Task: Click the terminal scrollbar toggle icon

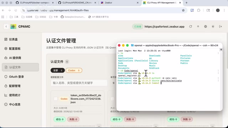Action: (x=221, y=50)
